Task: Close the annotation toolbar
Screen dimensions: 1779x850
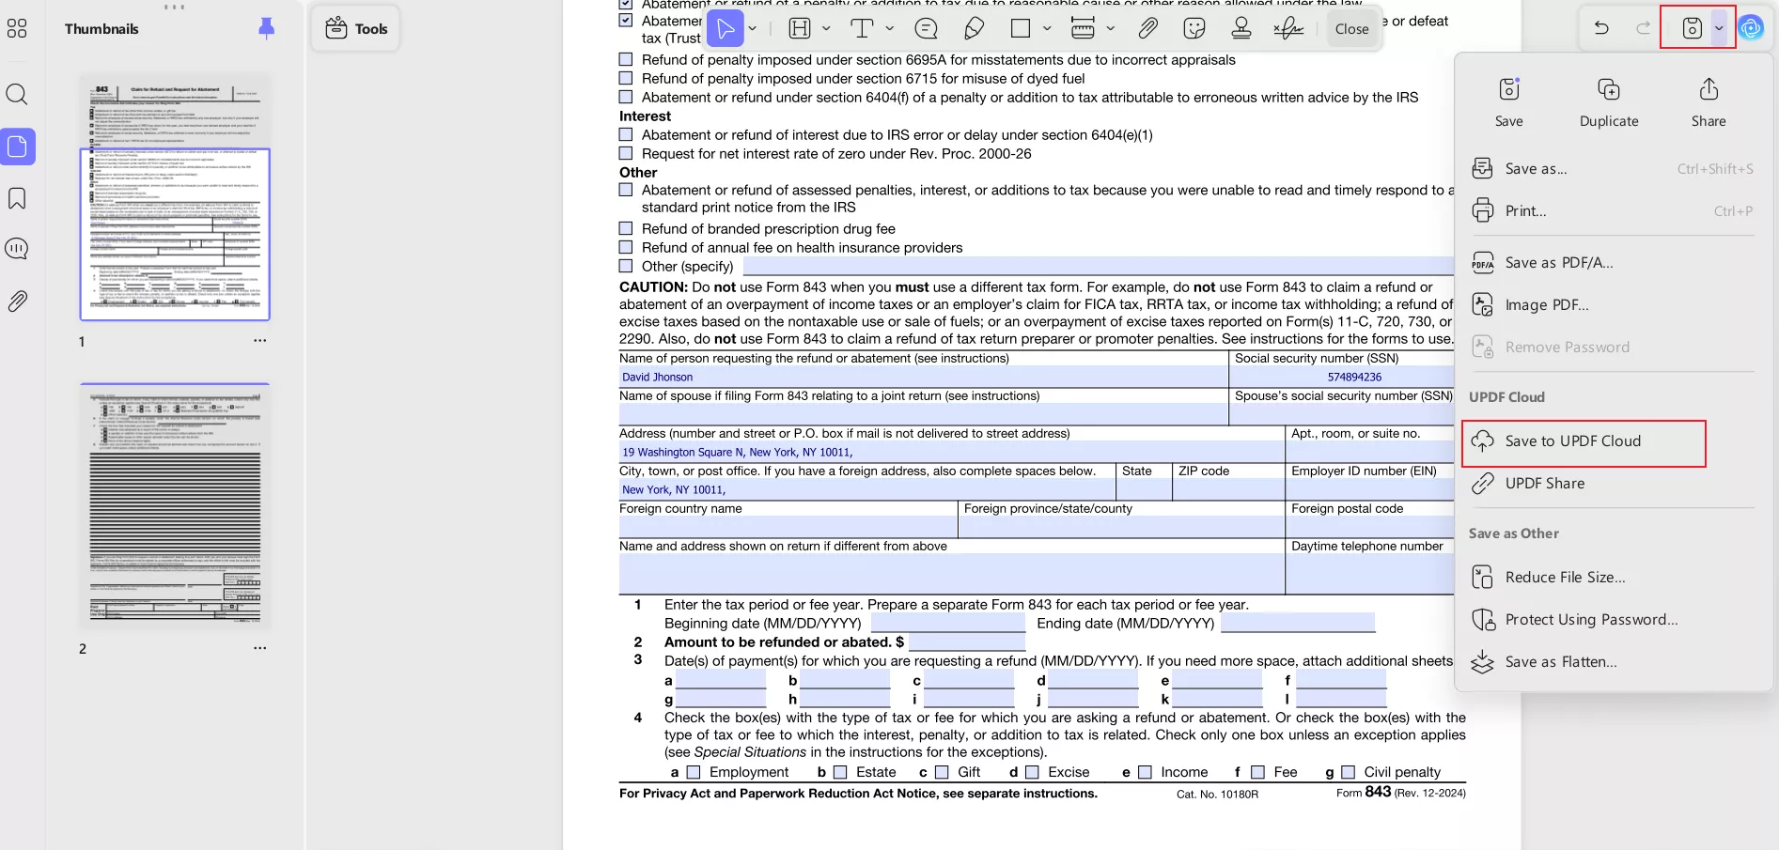Action: point(1350,28)
